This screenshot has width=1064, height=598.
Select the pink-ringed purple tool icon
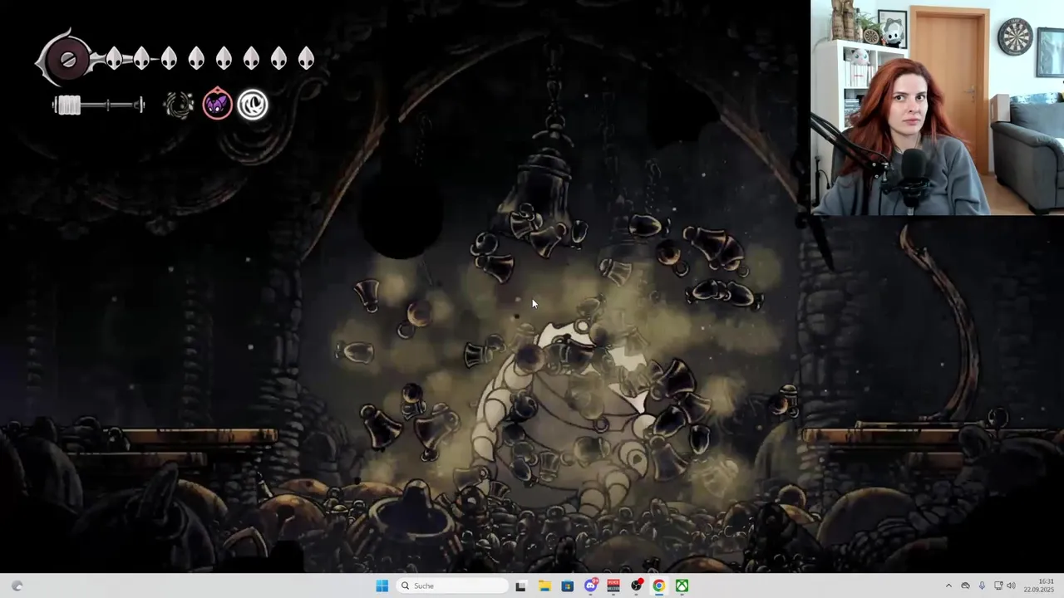click(217, 105)
